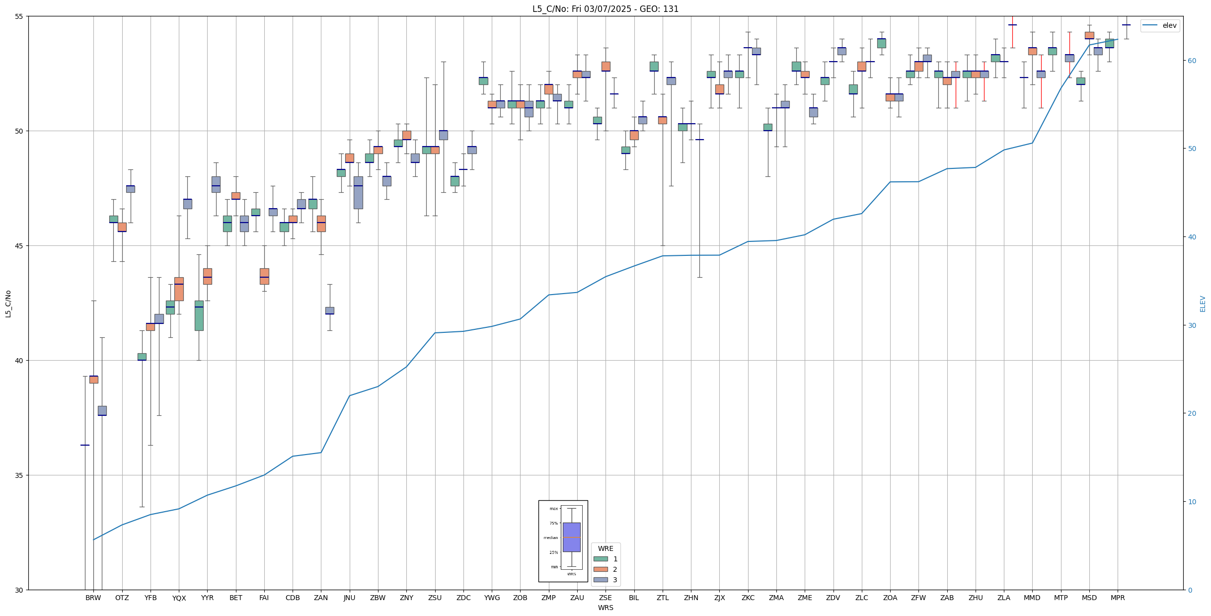Click the 60 tick on right axis

tap(1192, 61)
